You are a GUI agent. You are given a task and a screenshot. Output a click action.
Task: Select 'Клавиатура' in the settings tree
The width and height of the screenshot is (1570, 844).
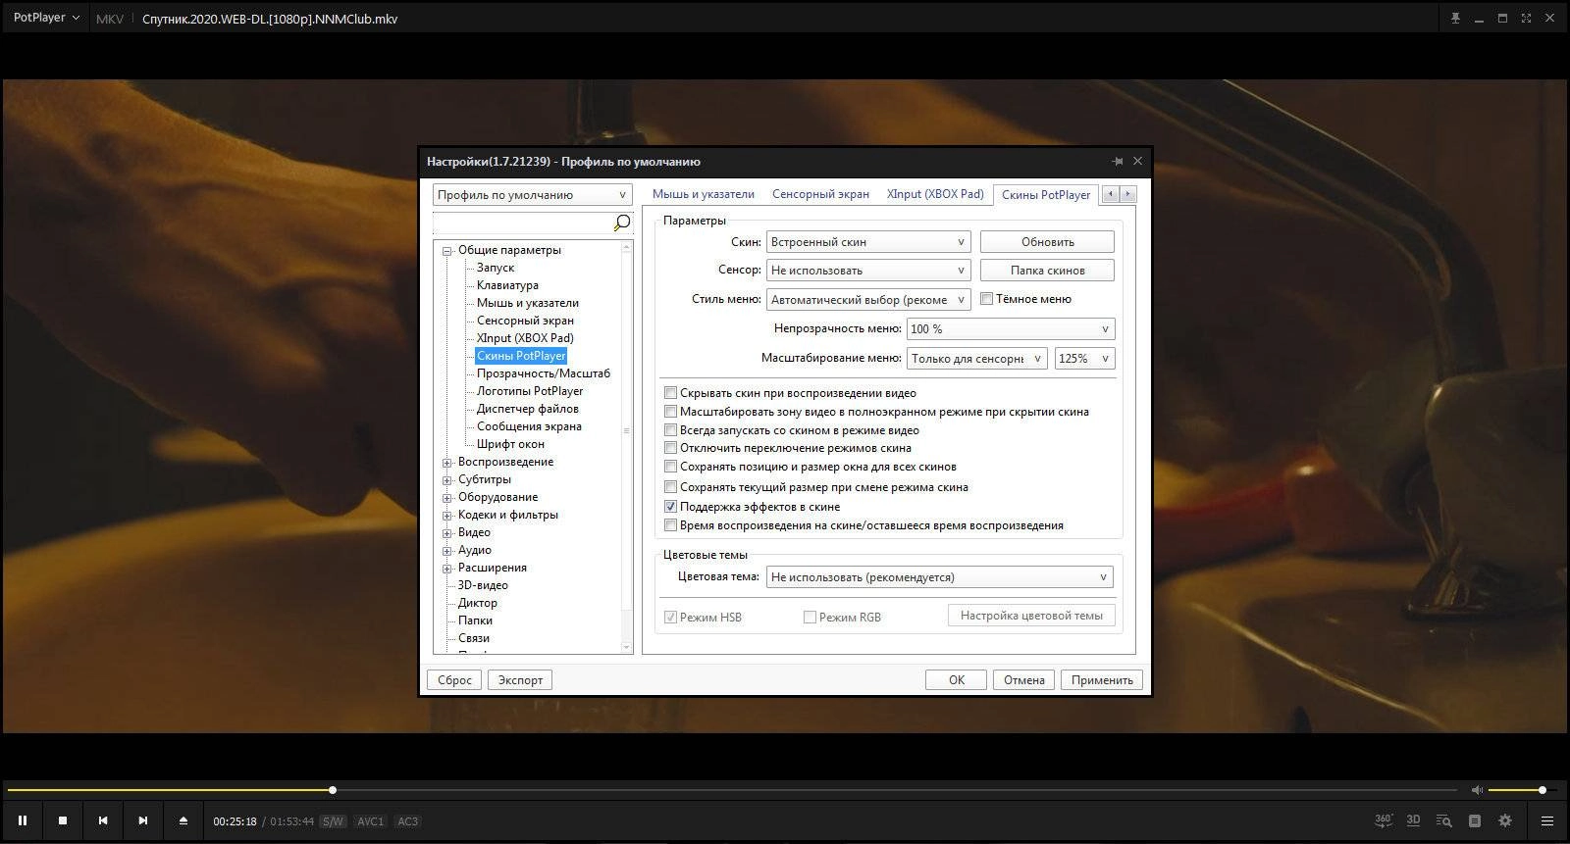coord(507,285)
